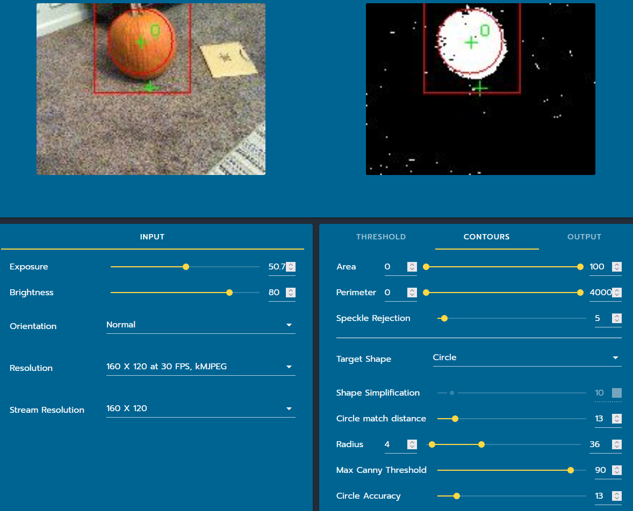Click the Exposure value stepper arrows
This screenshot has width=633, height=511.
click(291, 267)
